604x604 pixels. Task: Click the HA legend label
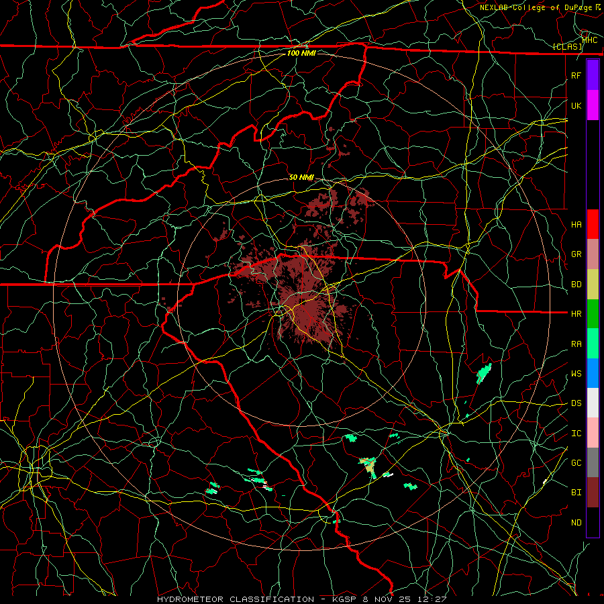tap(576, 225)
